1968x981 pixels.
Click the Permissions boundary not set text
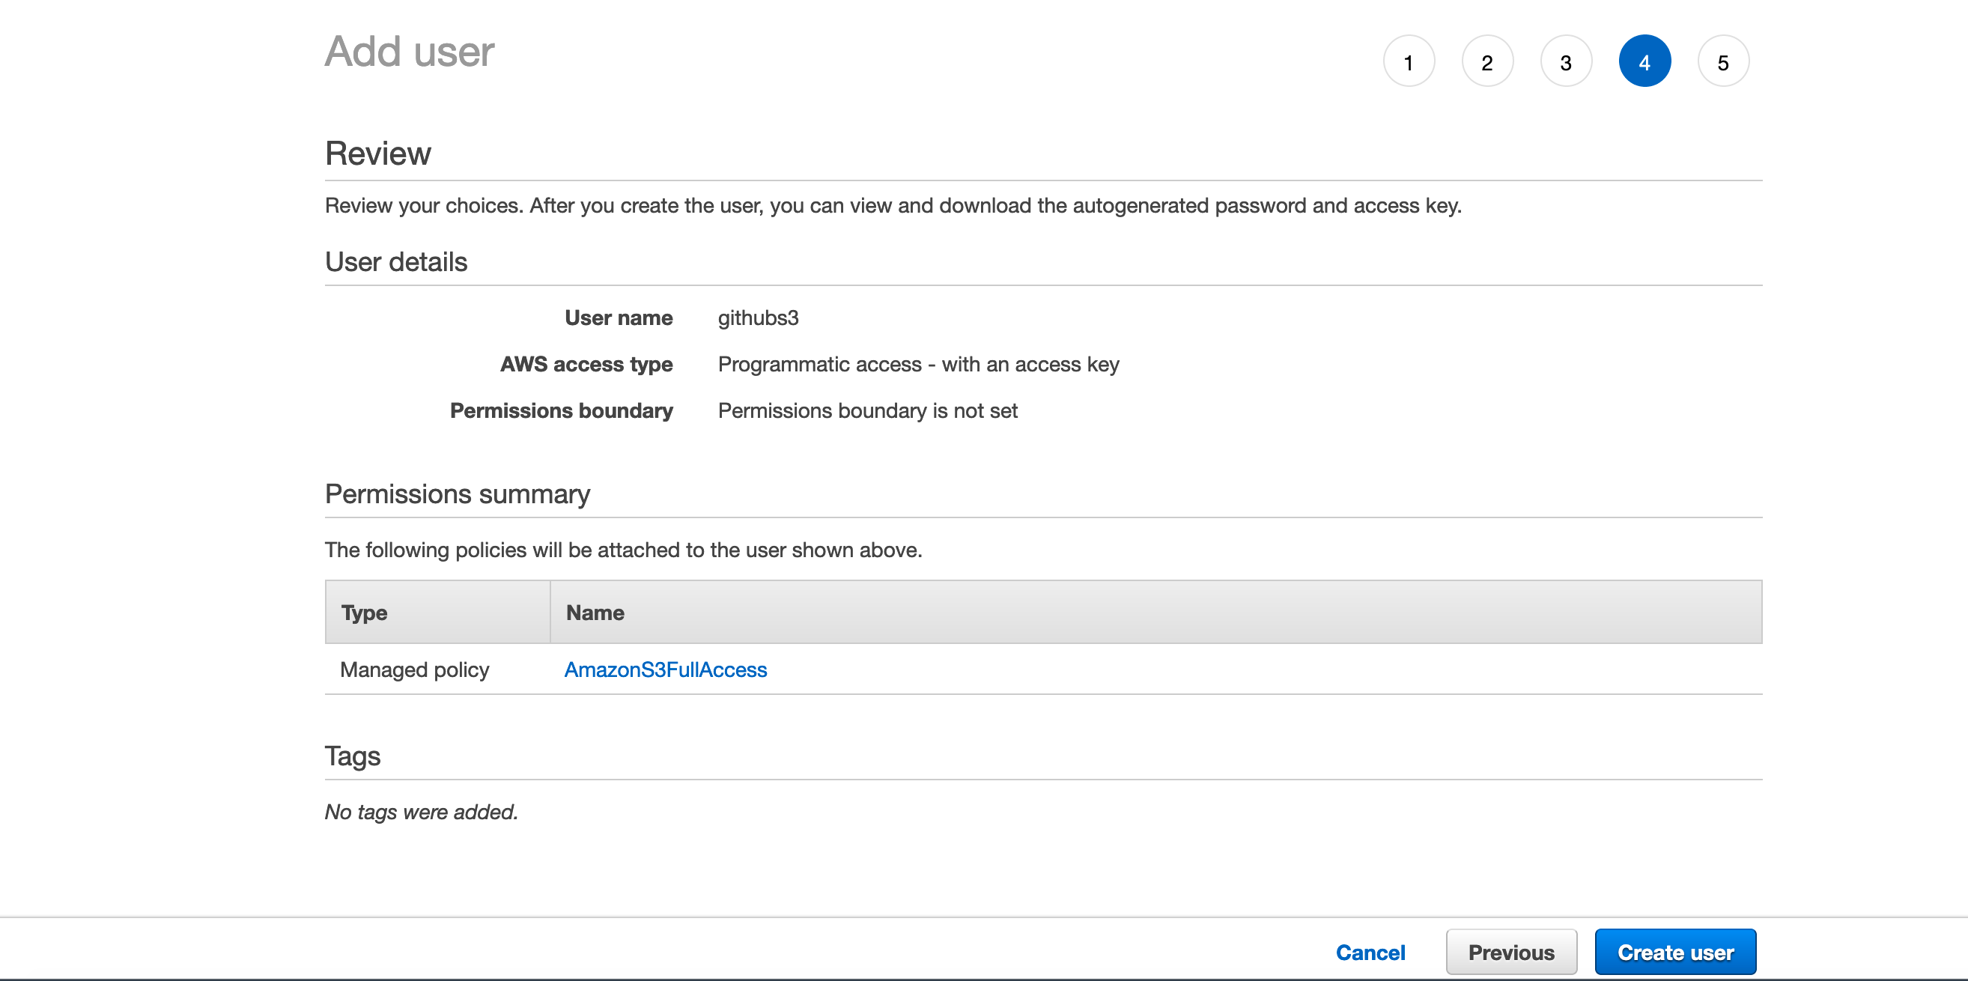[x=867, y=411]
